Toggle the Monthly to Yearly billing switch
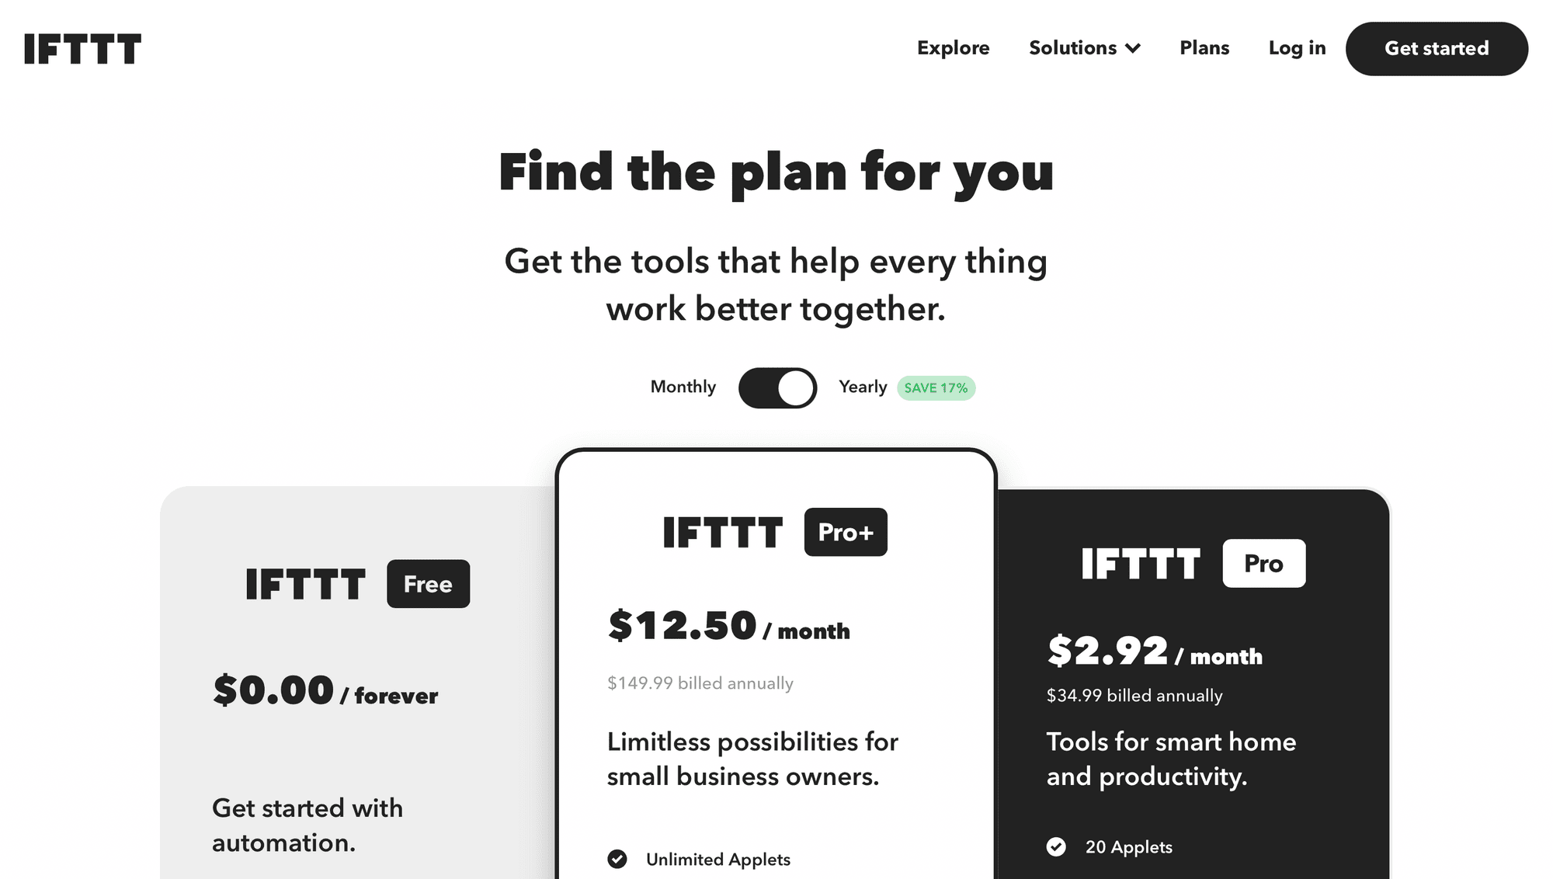Viewport: 1553px width, 879px height. (x=776, y=386)
